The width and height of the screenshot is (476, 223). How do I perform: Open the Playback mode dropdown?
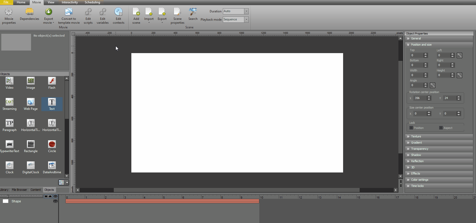246,20
